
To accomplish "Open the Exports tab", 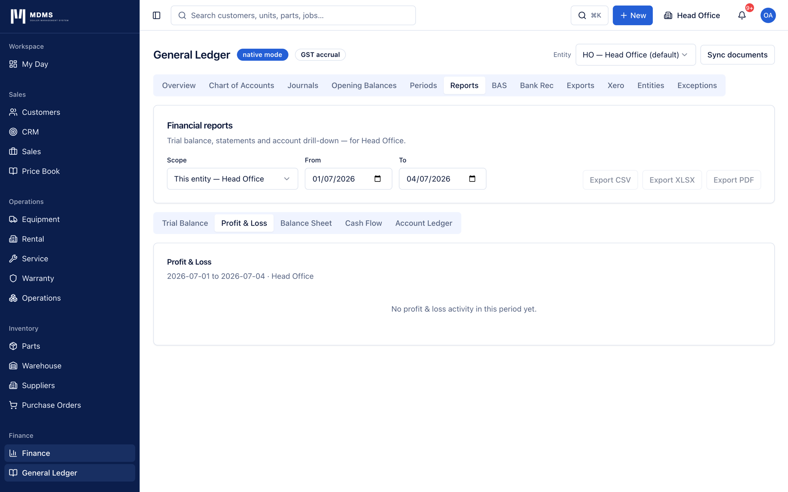I will [x=580, y=85].
